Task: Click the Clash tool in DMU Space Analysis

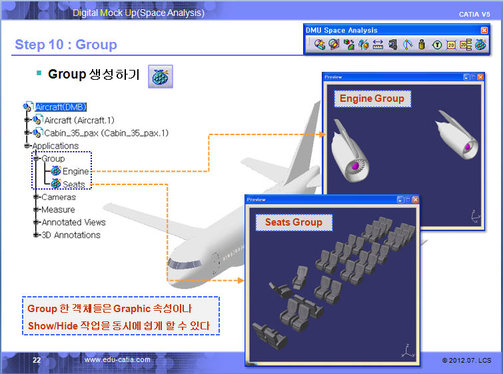Action: [320, 45]
